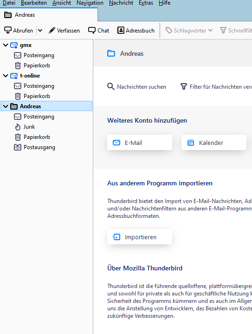This screenshot has width=252, height=334.
Task: Open Papierkorb label under t-online
Action: click(37, 96)
